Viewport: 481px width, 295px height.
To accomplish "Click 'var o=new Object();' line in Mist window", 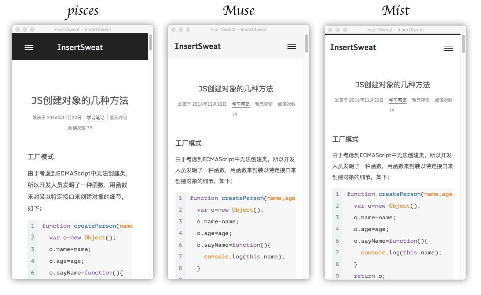I will point(387,206).
